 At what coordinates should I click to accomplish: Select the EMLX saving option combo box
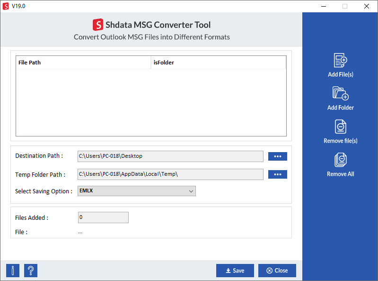[136, 191]
